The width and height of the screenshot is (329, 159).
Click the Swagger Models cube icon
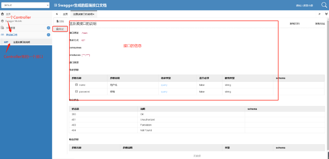2,21
